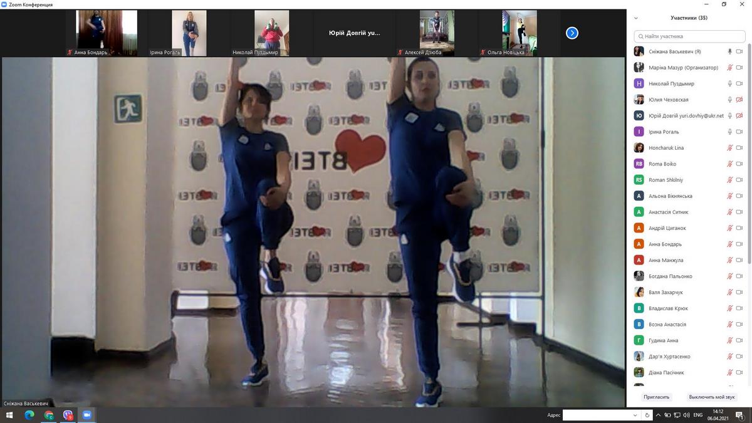Click the Пригласить button

pos(656,397)
